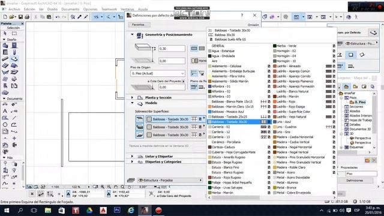This screenshot has height=216, width=384.
Task: Click surface list horizontal scrollbar
Action: pos(236,197)
